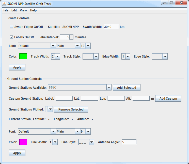Open the Edge Width dropdown

click(x=126, y=56)
